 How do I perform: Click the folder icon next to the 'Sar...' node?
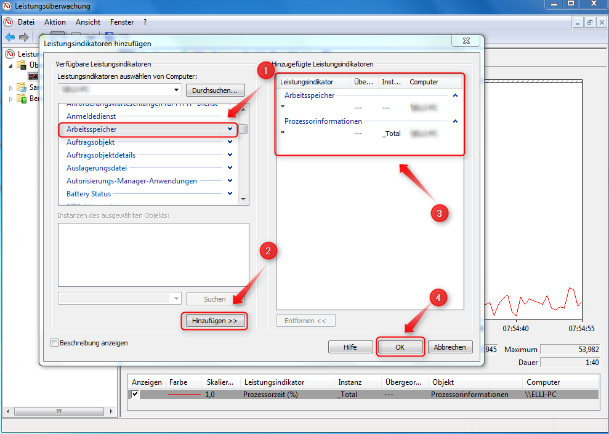point(20,88)
